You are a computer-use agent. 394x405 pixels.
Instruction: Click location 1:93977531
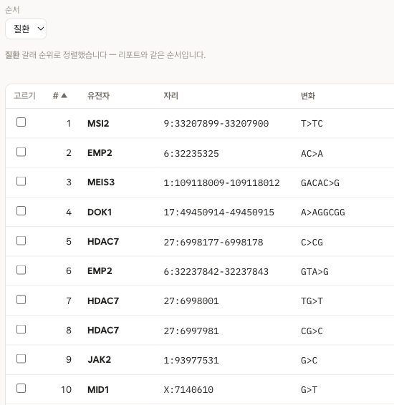click(191, 361)
